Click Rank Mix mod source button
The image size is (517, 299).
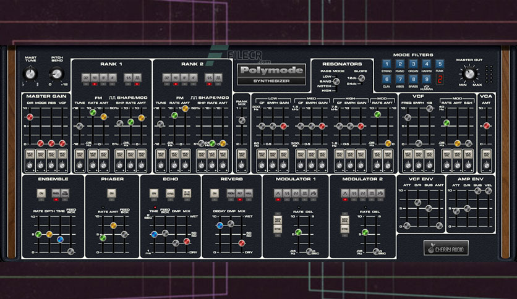242,155
